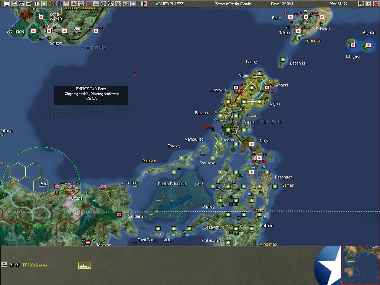Toggle map color mode with the colored-squares icon
The height and width of the screenshot is (285, 380).
coord(88,3)
